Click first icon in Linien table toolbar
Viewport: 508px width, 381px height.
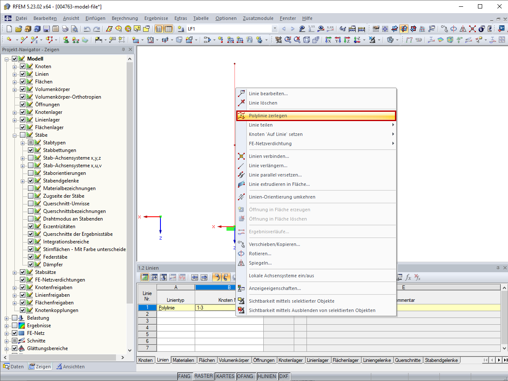pyautogui.click(x=144, y=277)
